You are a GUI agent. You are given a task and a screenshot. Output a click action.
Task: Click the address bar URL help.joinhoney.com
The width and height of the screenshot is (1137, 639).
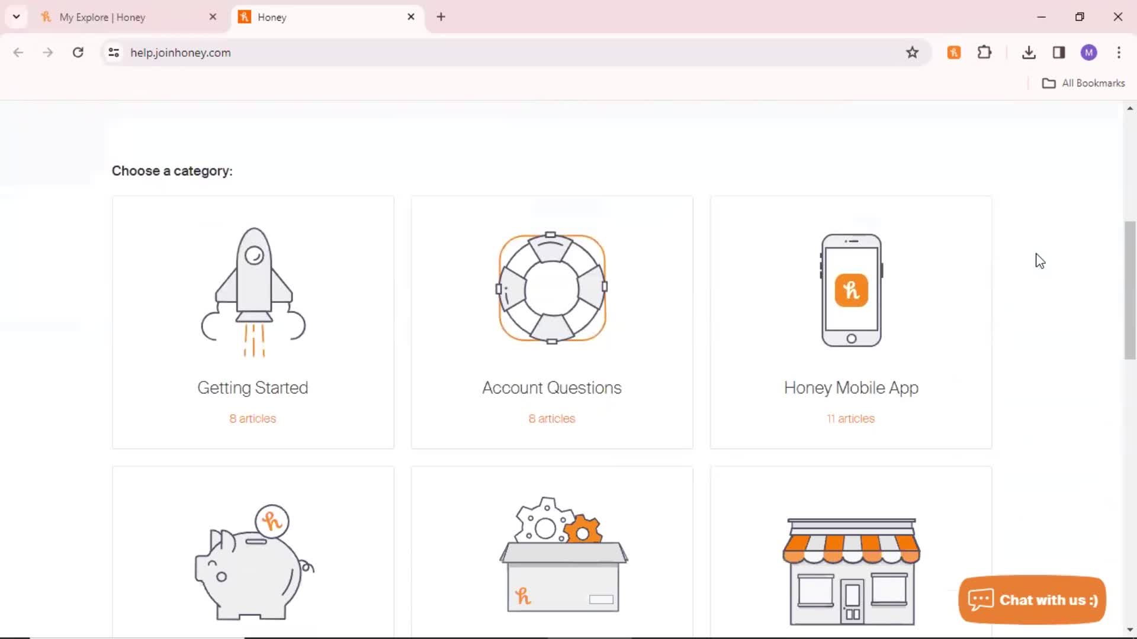(x=181, y=53)
